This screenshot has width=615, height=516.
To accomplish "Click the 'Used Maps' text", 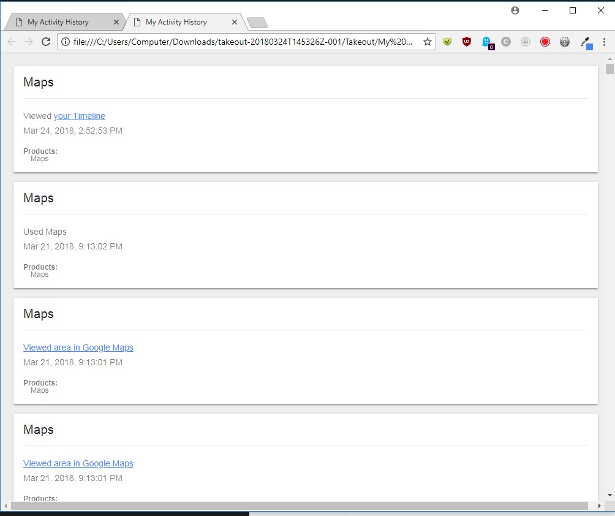I will (x=45, y=232).
